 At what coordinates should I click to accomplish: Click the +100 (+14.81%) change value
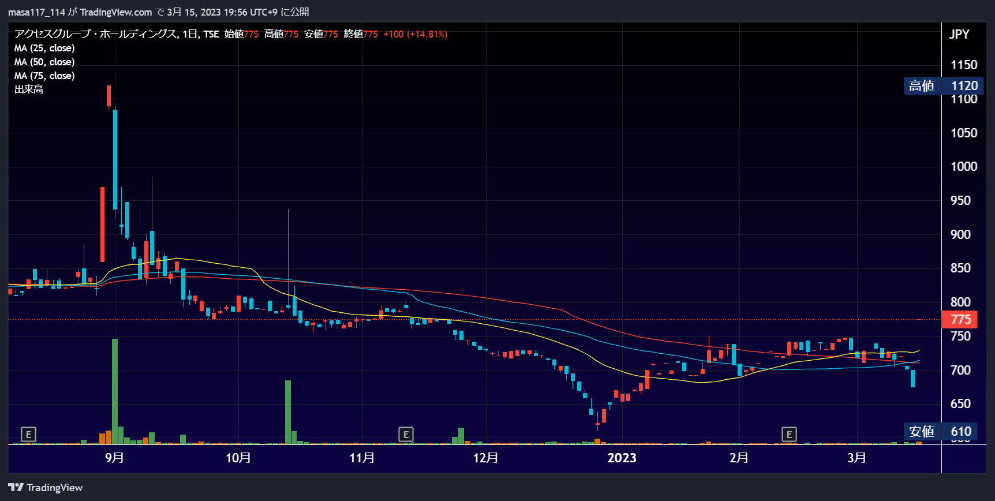tap(416, 34)
